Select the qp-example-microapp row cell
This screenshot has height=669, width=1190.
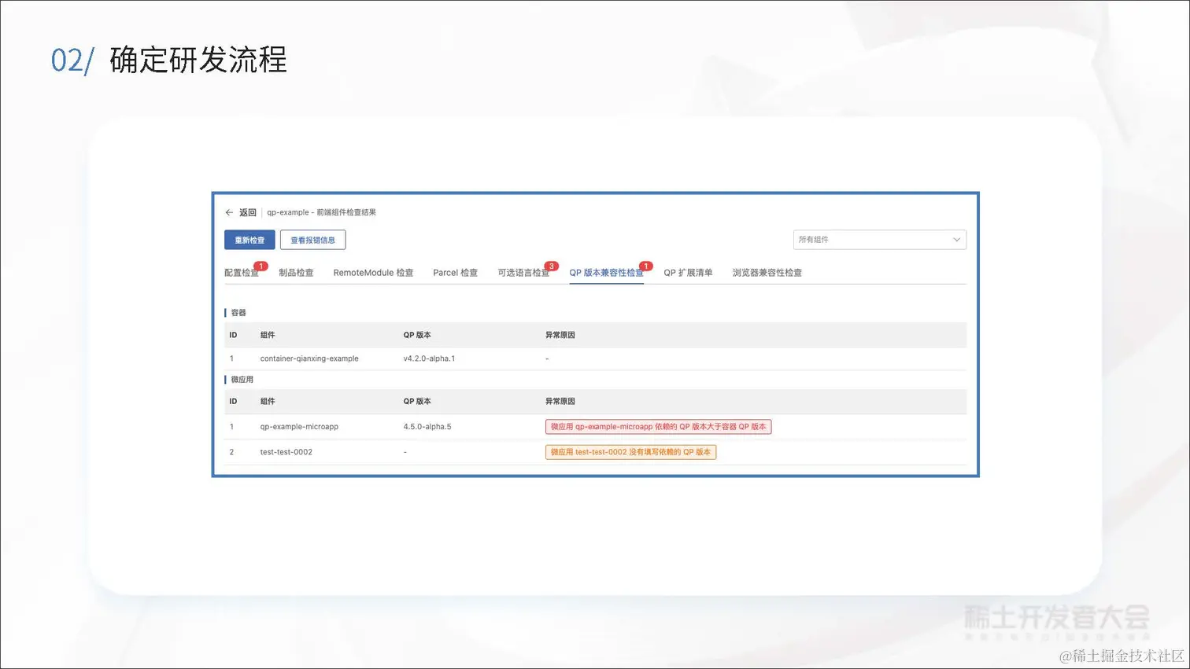point(299,427)
